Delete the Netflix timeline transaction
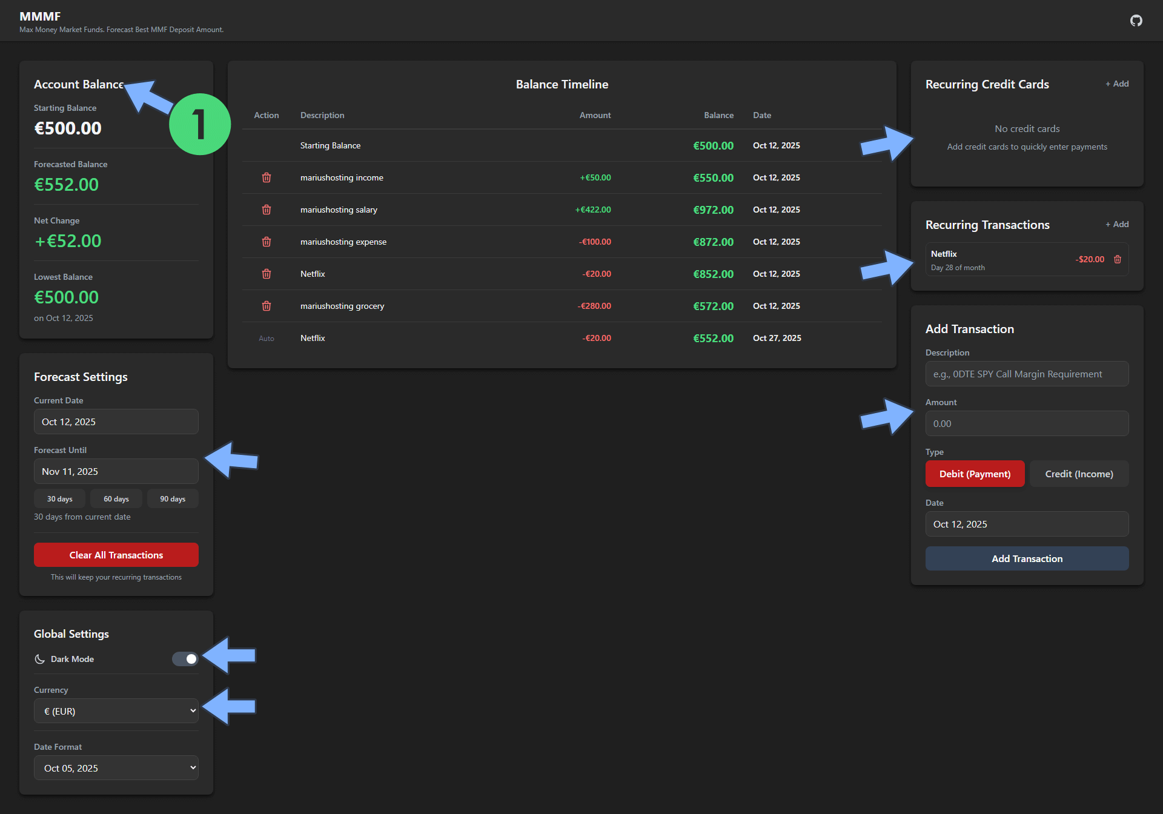 point(266,274)
